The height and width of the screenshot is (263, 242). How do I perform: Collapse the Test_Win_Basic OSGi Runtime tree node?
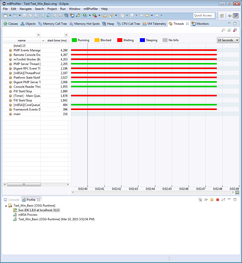pyautogui.click(x=6, y=206)
